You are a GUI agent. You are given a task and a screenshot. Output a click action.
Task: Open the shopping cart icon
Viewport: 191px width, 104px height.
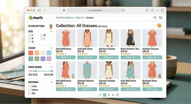(x=160, y=18)
